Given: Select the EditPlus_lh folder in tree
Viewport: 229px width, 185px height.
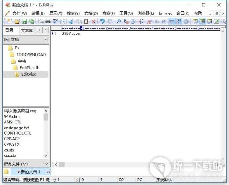Looking at the screenshot, I should (x=29, y=68).
